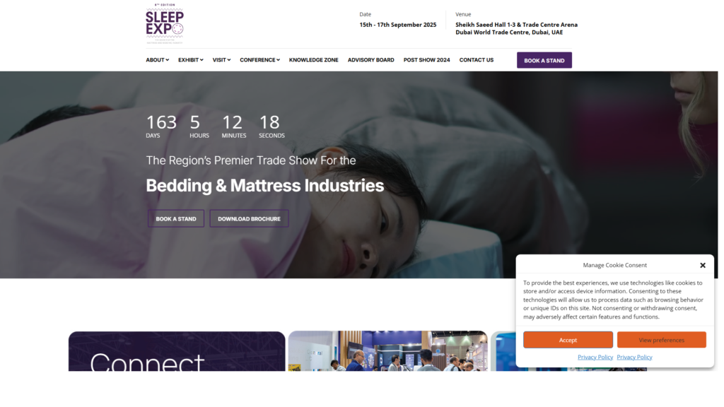Click Book a Stand hero button
Screen dimensions: 724x407
176,219
